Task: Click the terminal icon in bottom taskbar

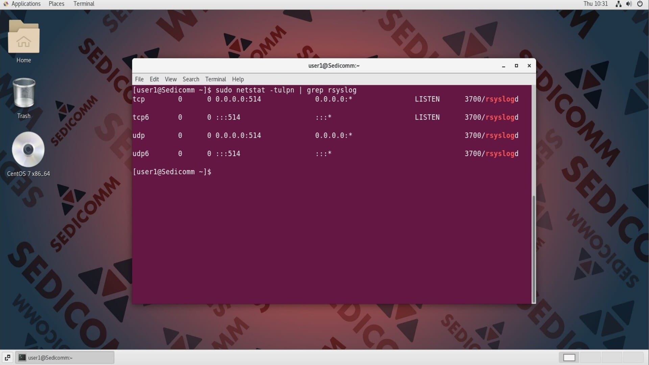Action: pos(22,358)
